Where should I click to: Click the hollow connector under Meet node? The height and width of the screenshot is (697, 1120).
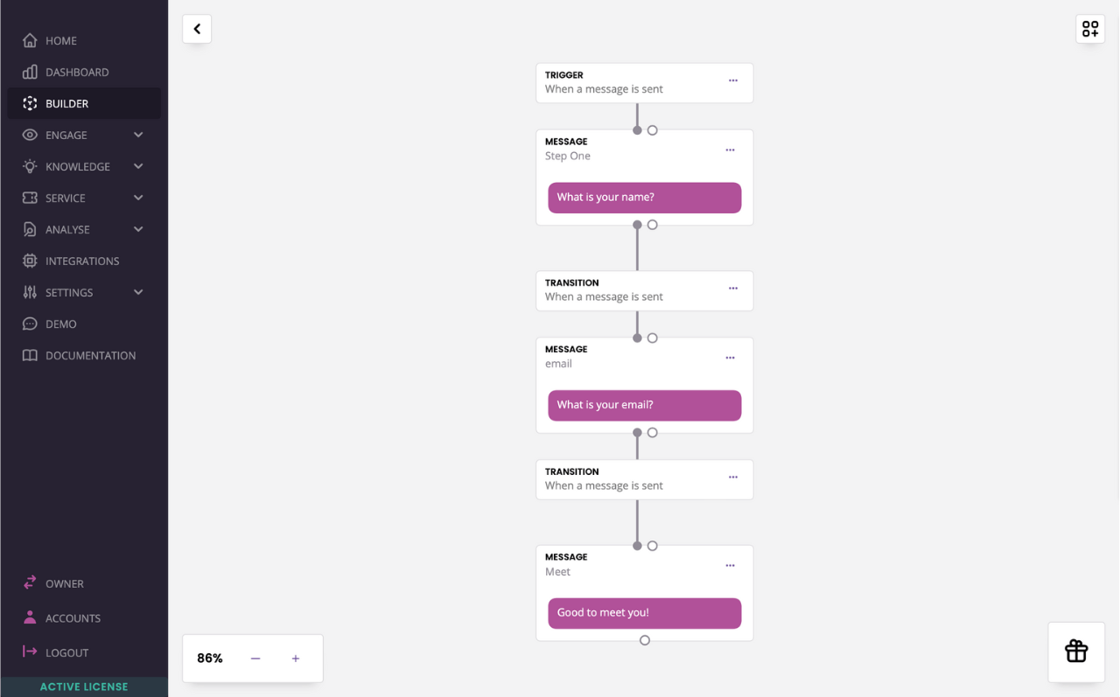click(645, 640)
